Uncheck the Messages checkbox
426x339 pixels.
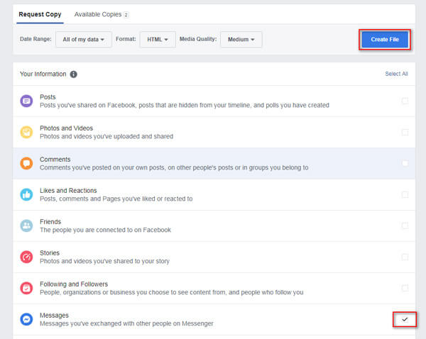(405, 319)
